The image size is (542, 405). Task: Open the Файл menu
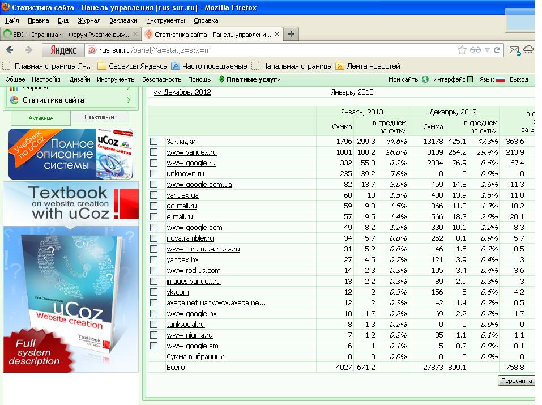pyautogui.click(x=11, y=20)
